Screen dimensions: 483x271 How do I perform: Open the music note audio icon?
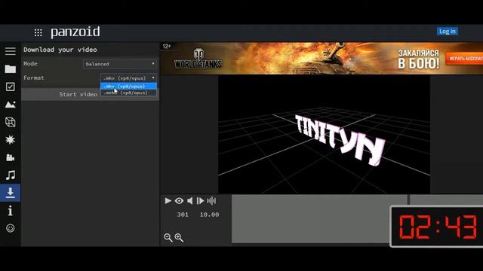(10, 175)
